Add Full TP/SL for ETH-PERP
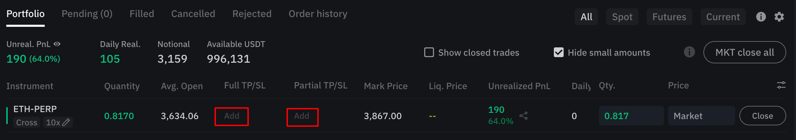Image resolution: width=796 pixels, height=140 pixels. click(232, 116)
